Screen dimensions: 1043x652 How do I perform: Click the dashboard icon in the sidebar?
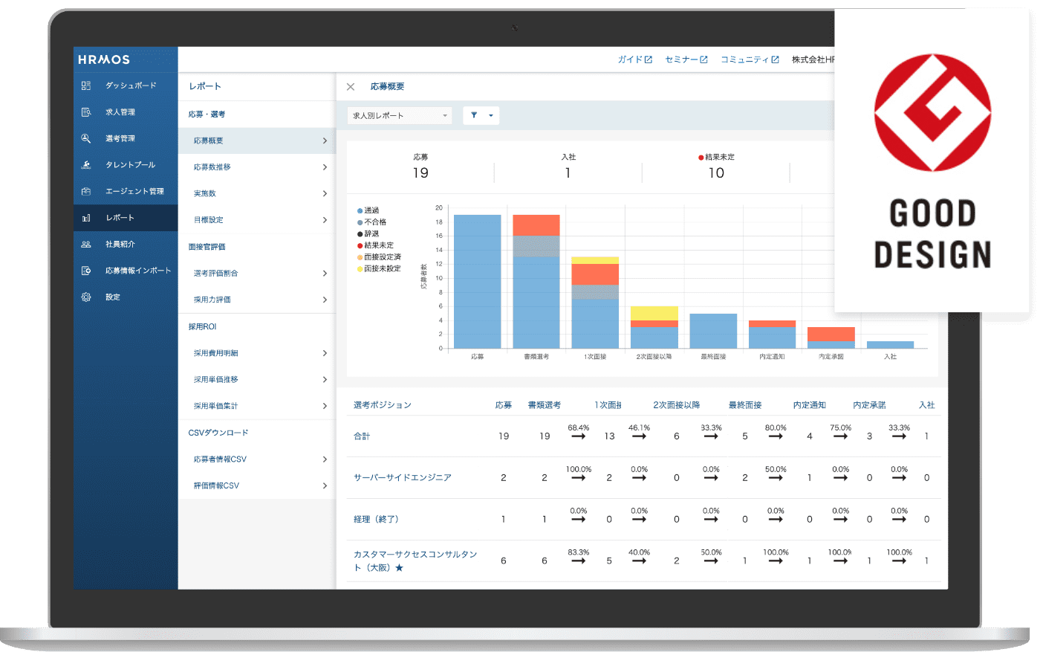pyautogui.click(x=86, y=85)
